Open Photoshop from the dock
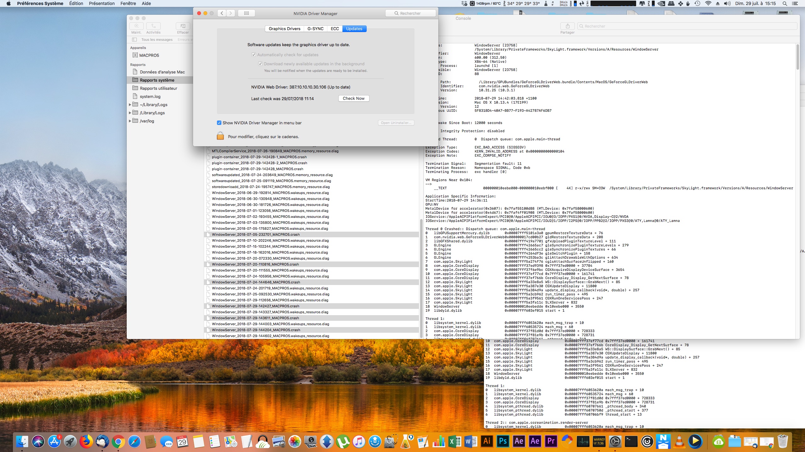The width and height of the screenshot is (805, 452). [x=503, y=441]
